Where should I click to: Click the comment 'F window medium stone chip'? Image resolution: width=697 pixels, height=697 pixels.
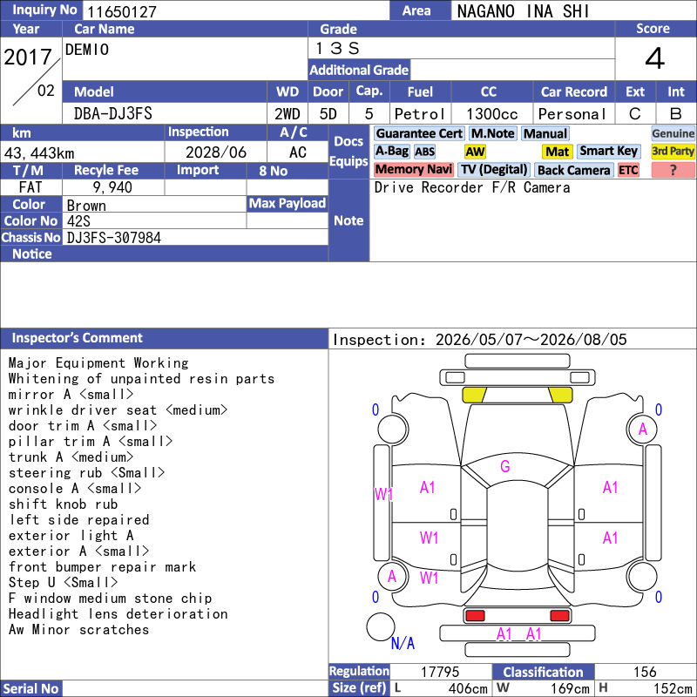pos(111,599)
